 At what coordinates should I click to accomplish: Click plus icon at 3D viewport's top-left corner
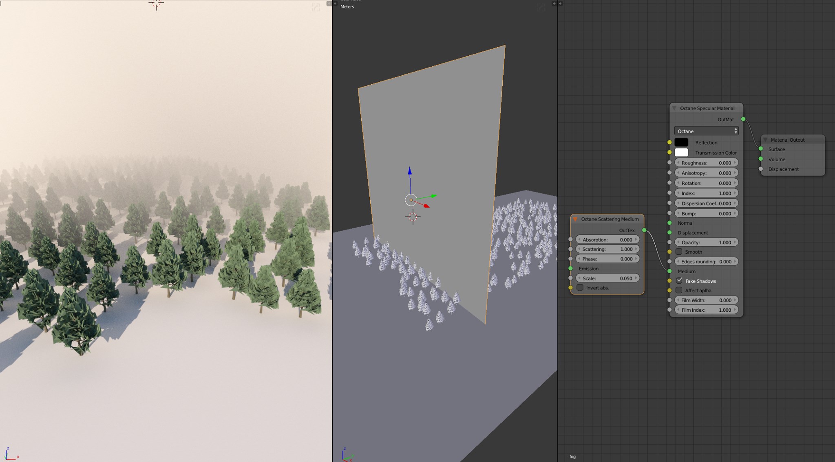pyautogui.click(x=335, y=3)
